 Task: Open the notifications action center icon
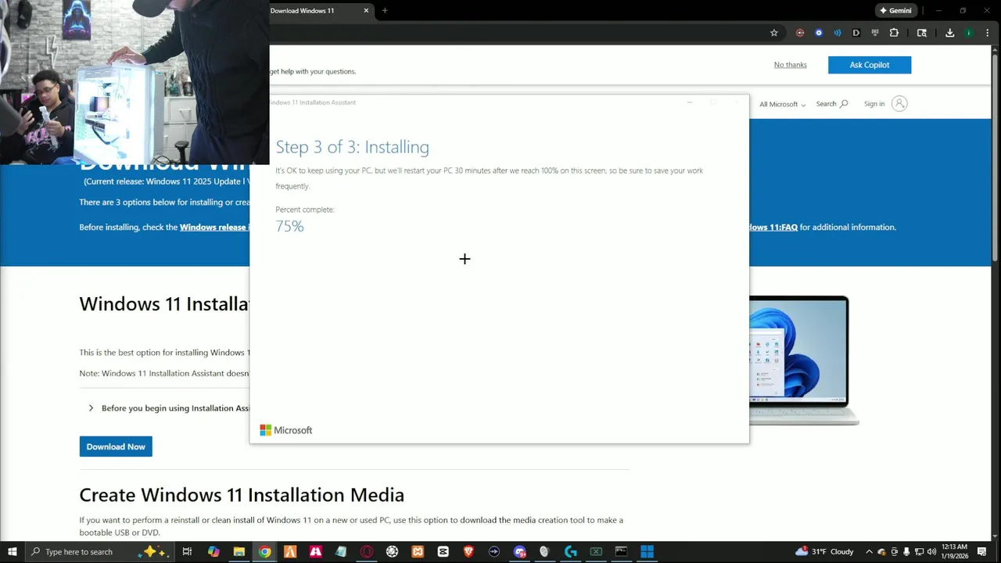[x=981, y=552]
